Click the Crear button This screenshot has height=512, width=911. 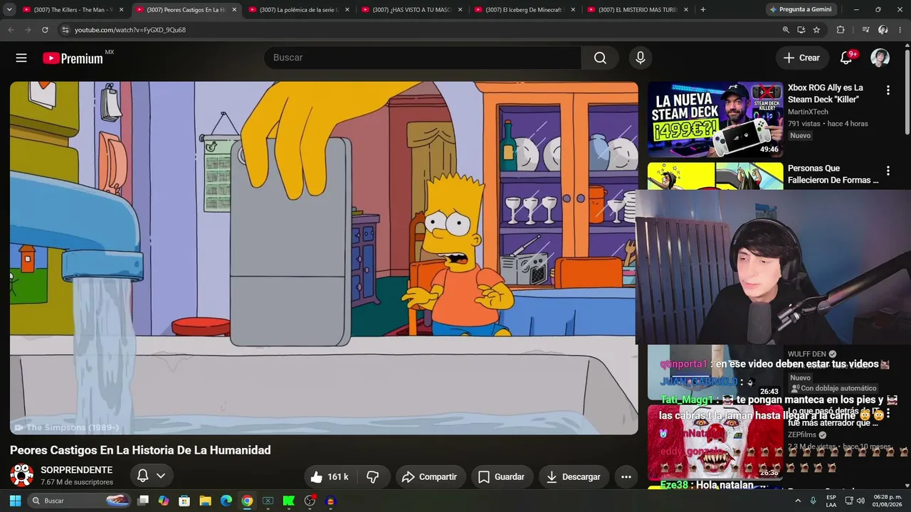pyautogui.click(x=801, y=58)
